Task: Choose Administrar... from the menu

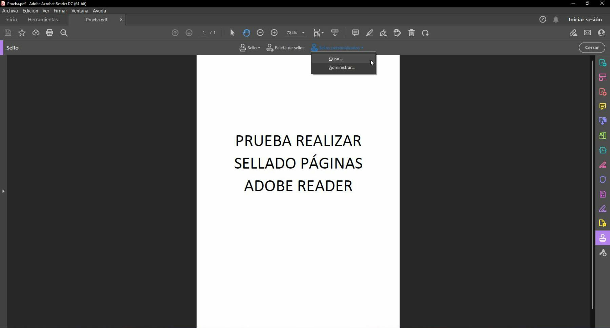Action: [x=343, y=67]
